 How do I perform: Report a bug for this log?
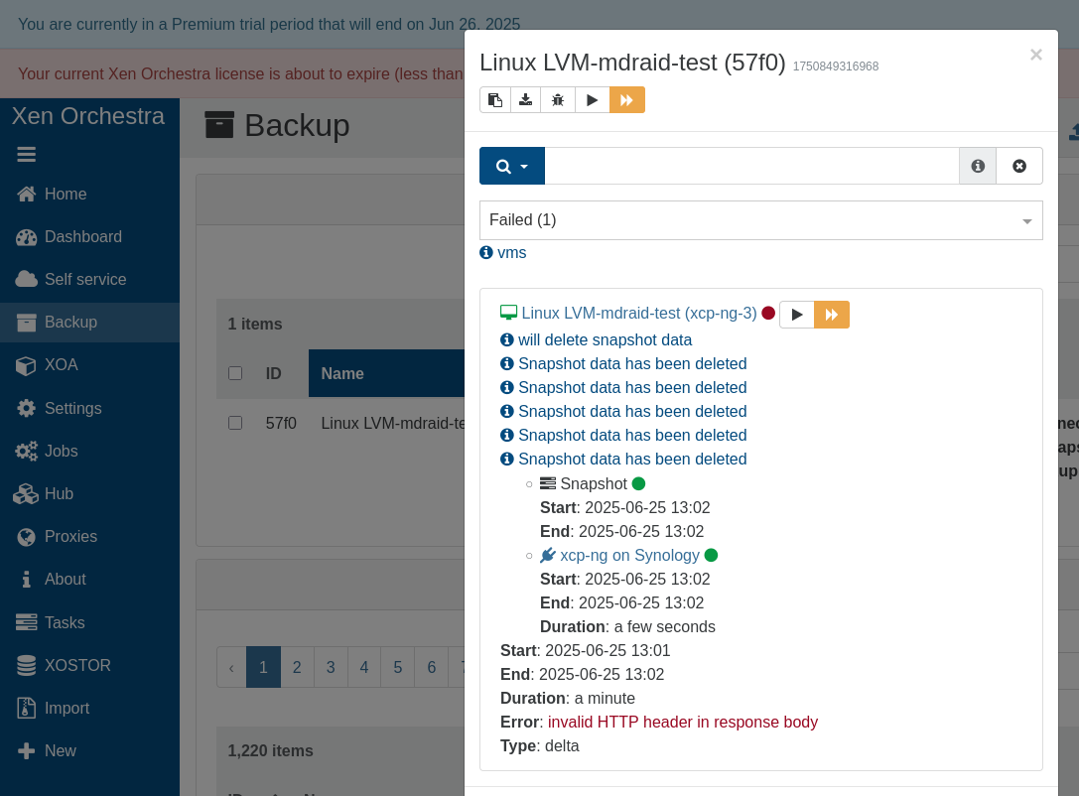[x=558, y=100]
